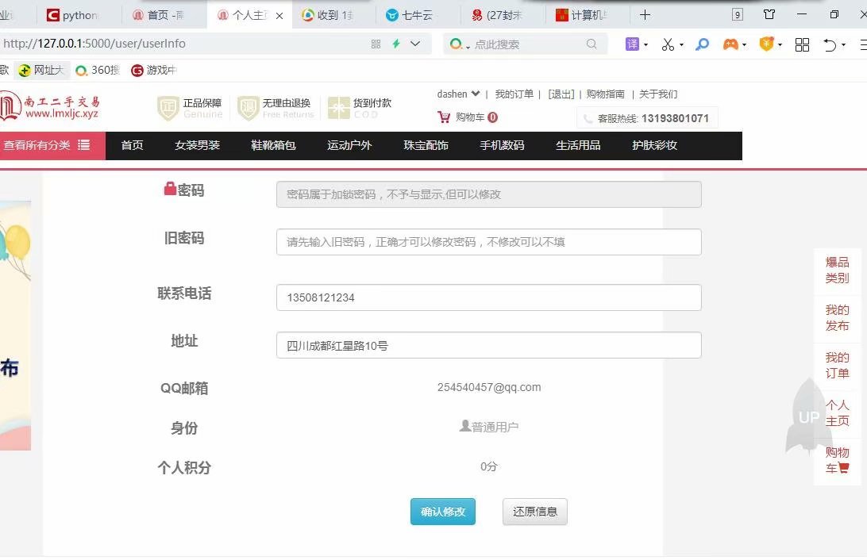Select 鞋靴箱包 category
This screenshot has height=560, width=867.
(273, 145)
